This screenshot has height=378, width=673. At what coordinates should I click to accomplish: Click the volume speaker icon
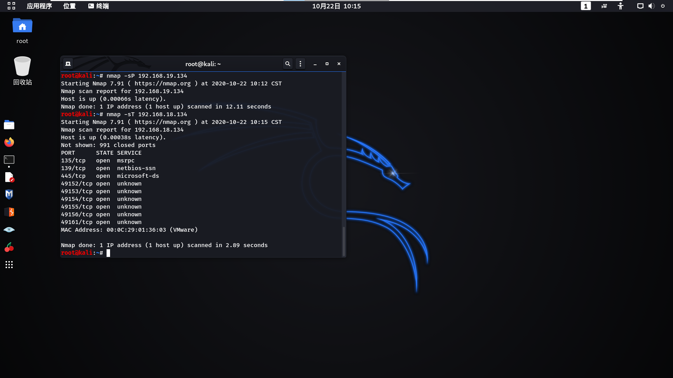tap(651, 6)
